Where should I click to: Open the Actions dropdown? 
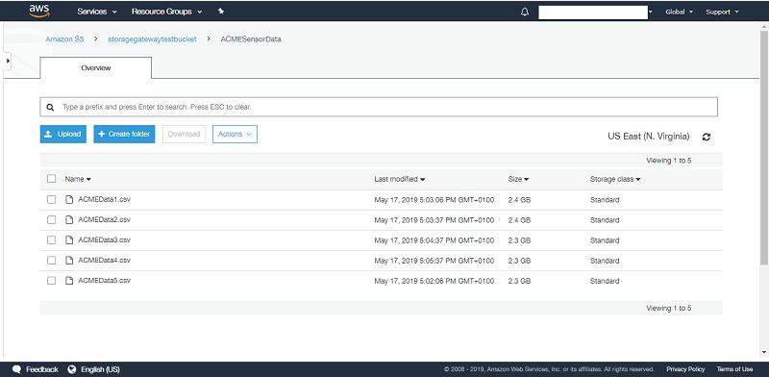point(235,134)
